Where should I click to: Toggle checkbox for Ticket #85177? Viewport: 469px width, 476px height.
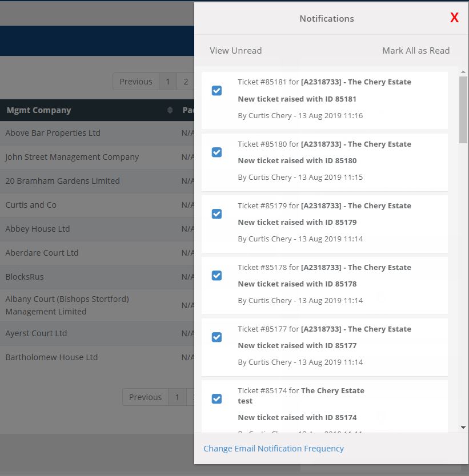point(217,337)
